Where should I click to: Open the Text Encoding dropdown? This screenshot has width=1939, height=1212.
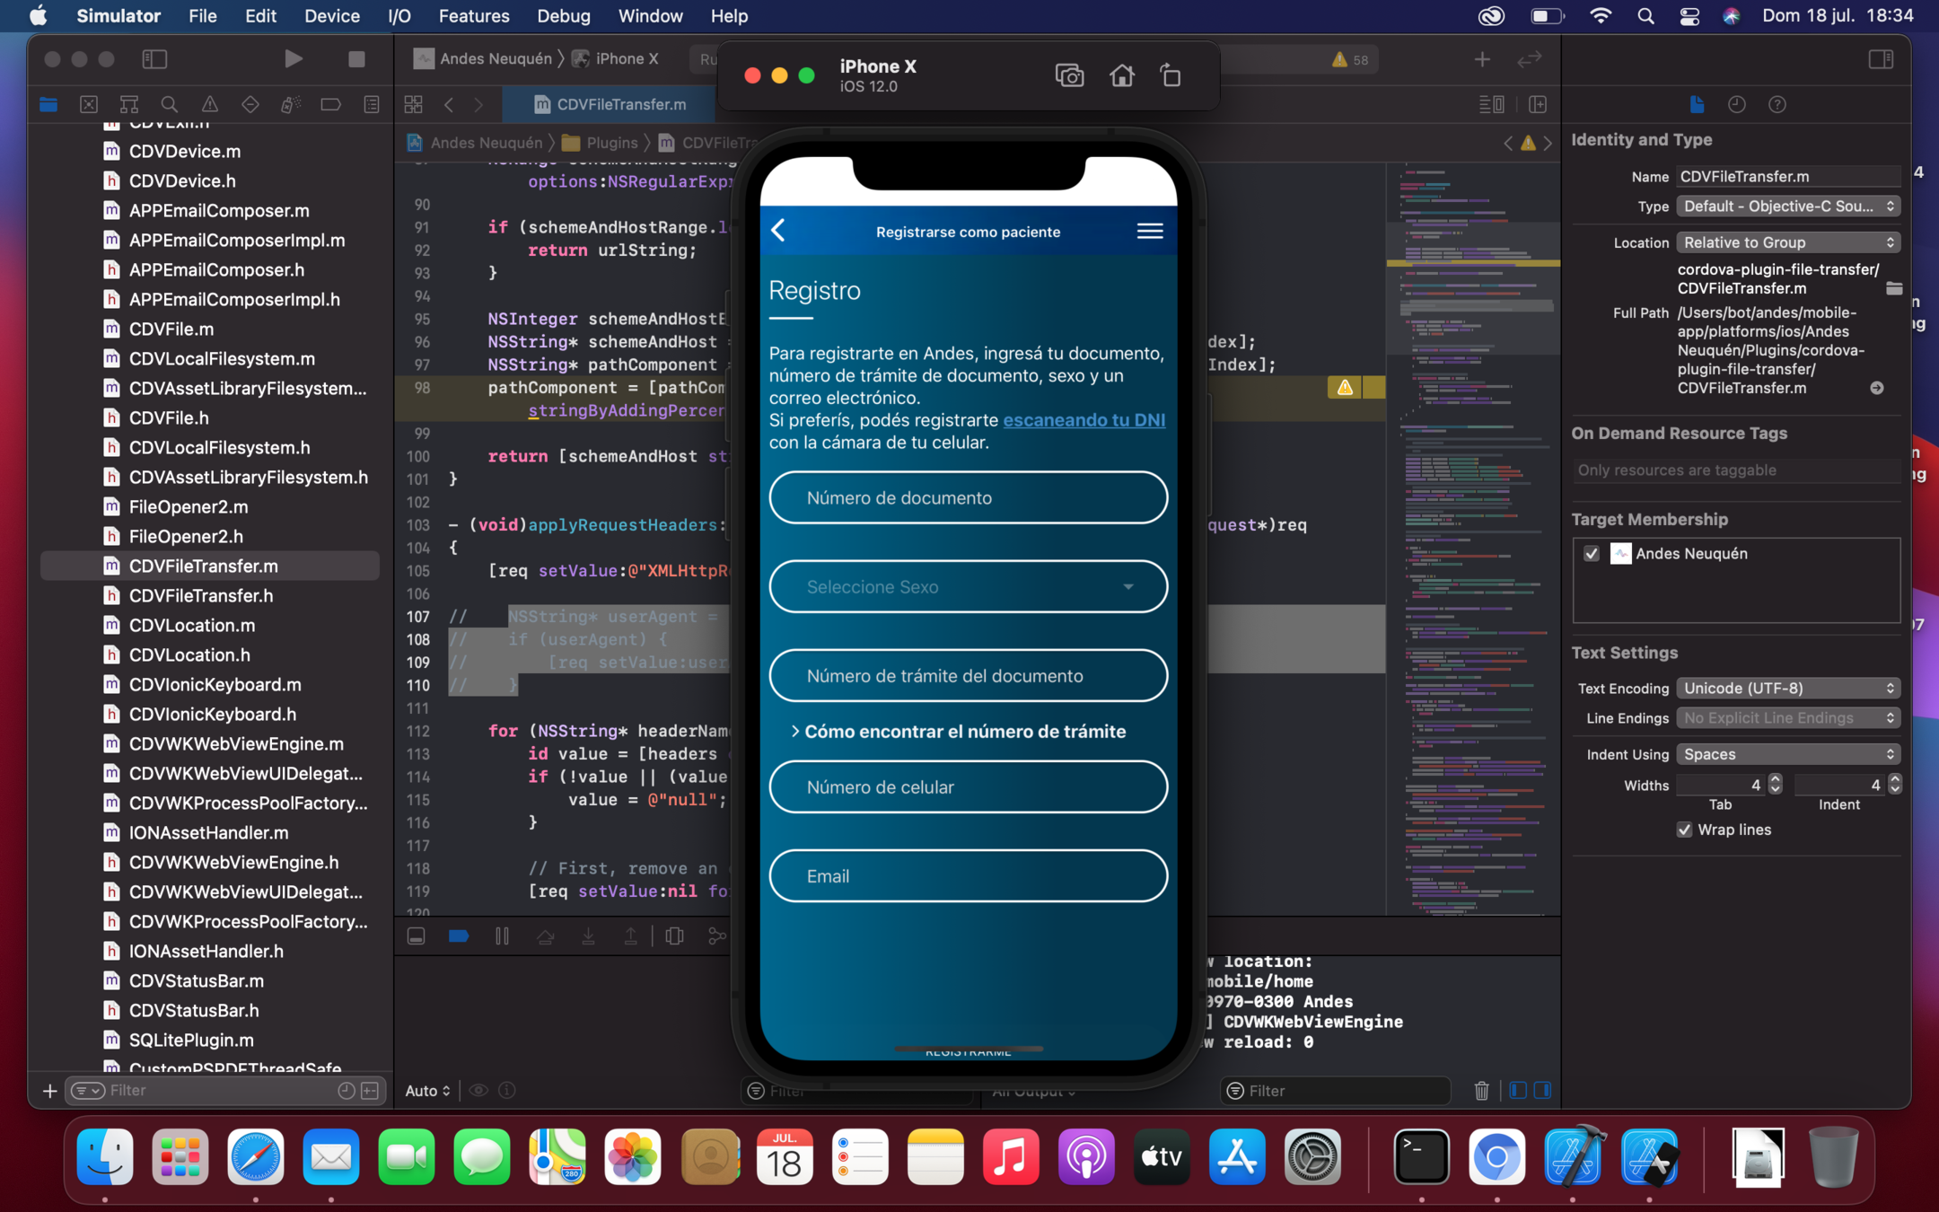pyautogui.click(x=1787, y=689)
